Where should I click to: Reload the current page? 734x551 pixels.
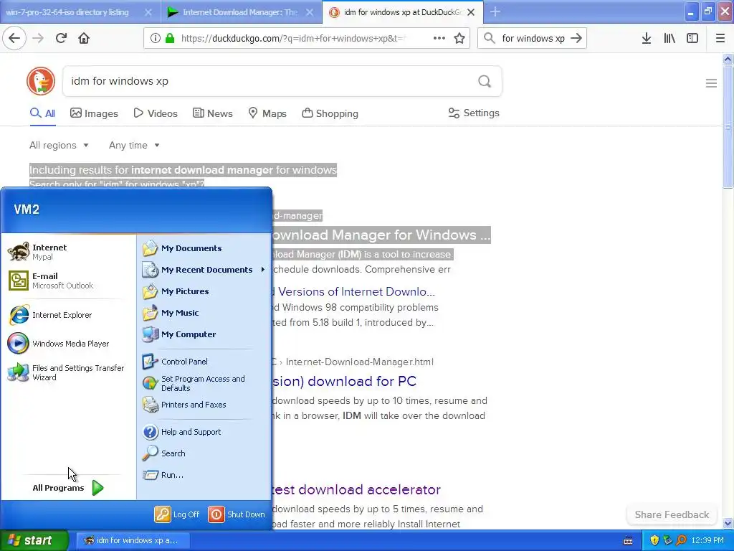61,39
